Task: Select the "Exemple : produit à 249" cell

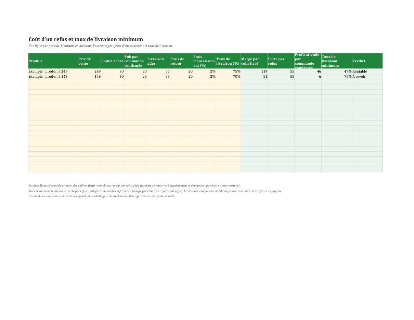Action: [53, 72]
